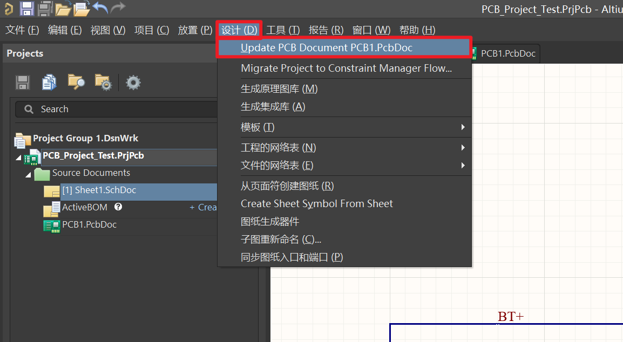The image size is (623, 342).
Task: Click the PCB_Project_Test.PrjPcb project icon
Action: click(x=32, y=158)
